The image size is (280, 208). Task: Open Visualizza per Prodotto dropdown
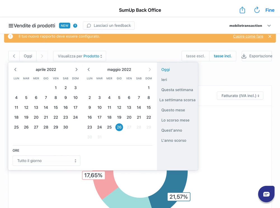click(x=80, y=56)
